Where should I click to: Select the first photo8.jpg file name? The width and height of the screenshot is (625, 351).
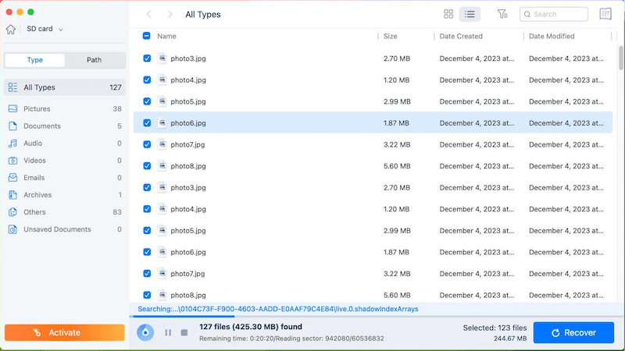188,166
